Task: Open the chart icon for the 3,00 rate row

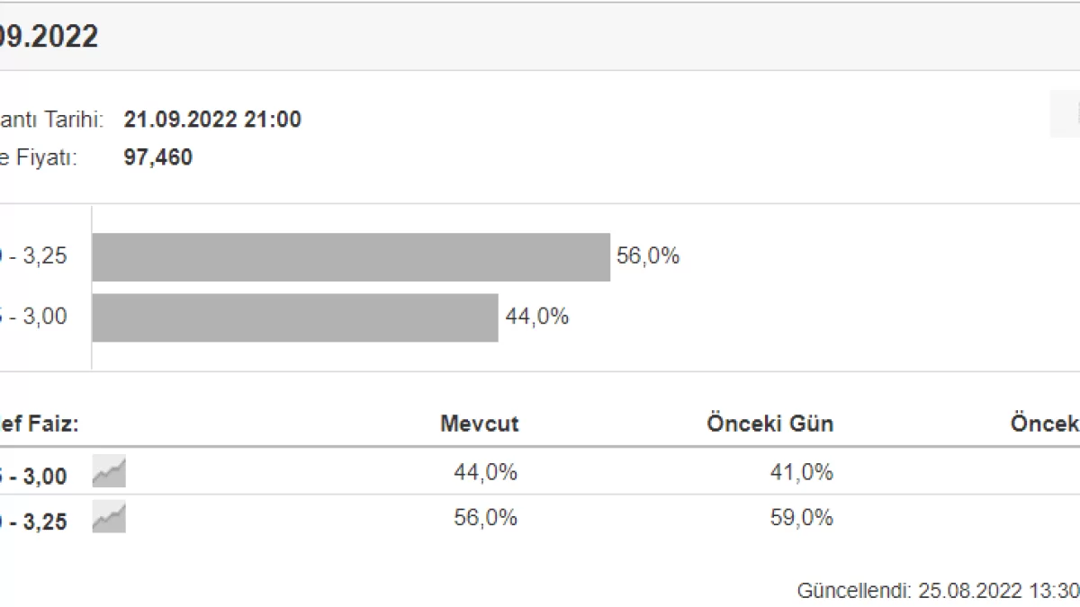Action: coord(109,472)
